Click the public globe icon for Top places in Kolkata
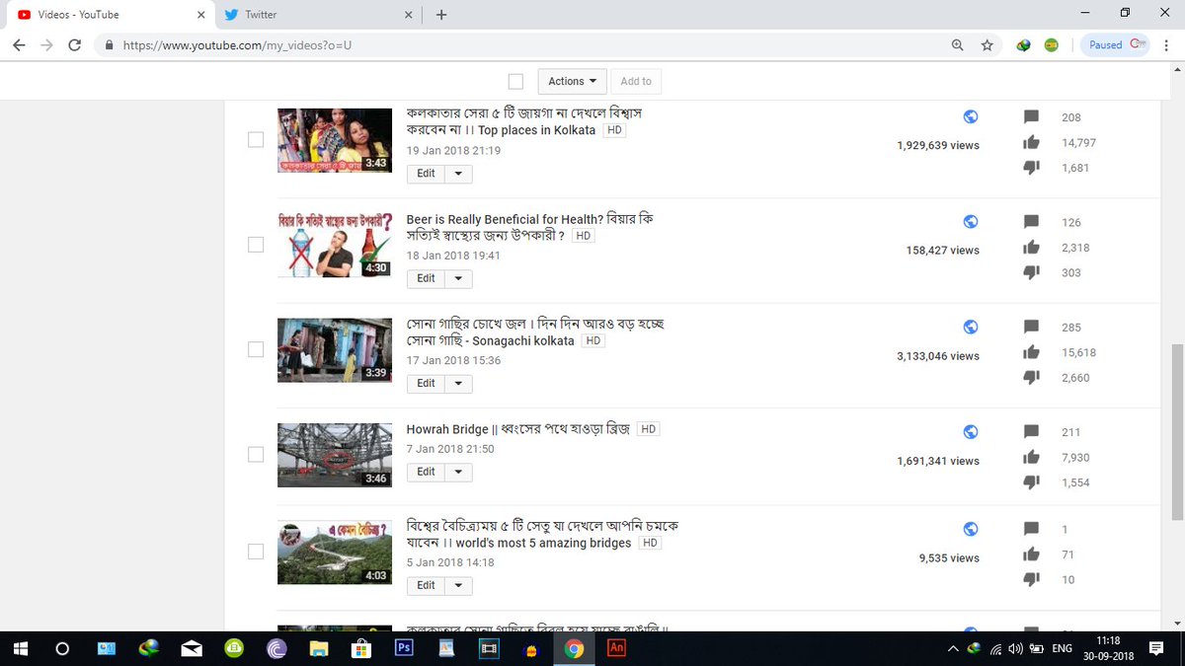 [x=970, y=116]
